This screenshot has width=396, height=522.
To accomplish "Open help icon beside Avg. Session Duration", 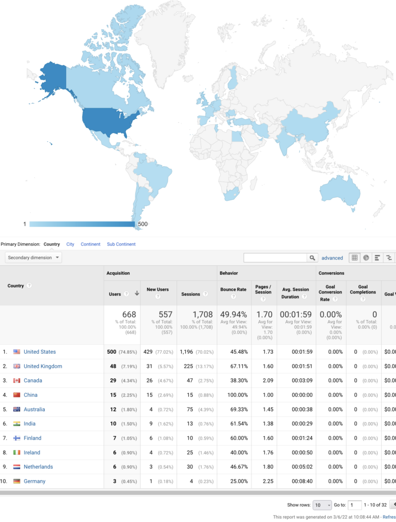I will click(x=304, y=297).
